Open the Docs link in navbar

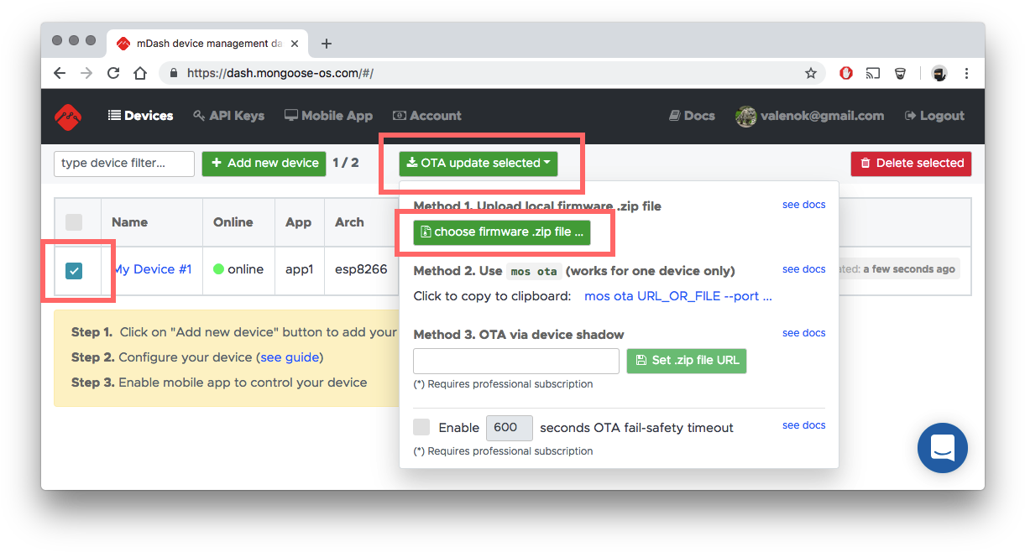pyautogui.click(x=692, y=116)
